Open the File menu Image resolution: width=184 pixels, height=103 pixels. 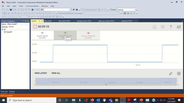click(x=3, y=6)
